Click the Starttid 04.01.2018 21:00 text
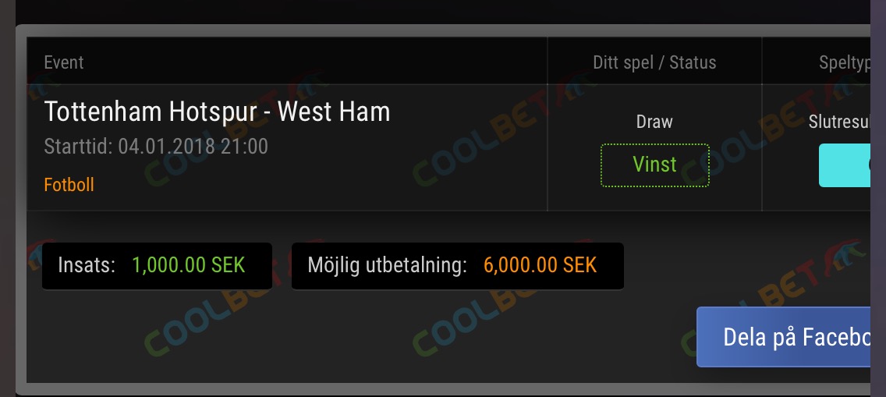 pos(156,147)
